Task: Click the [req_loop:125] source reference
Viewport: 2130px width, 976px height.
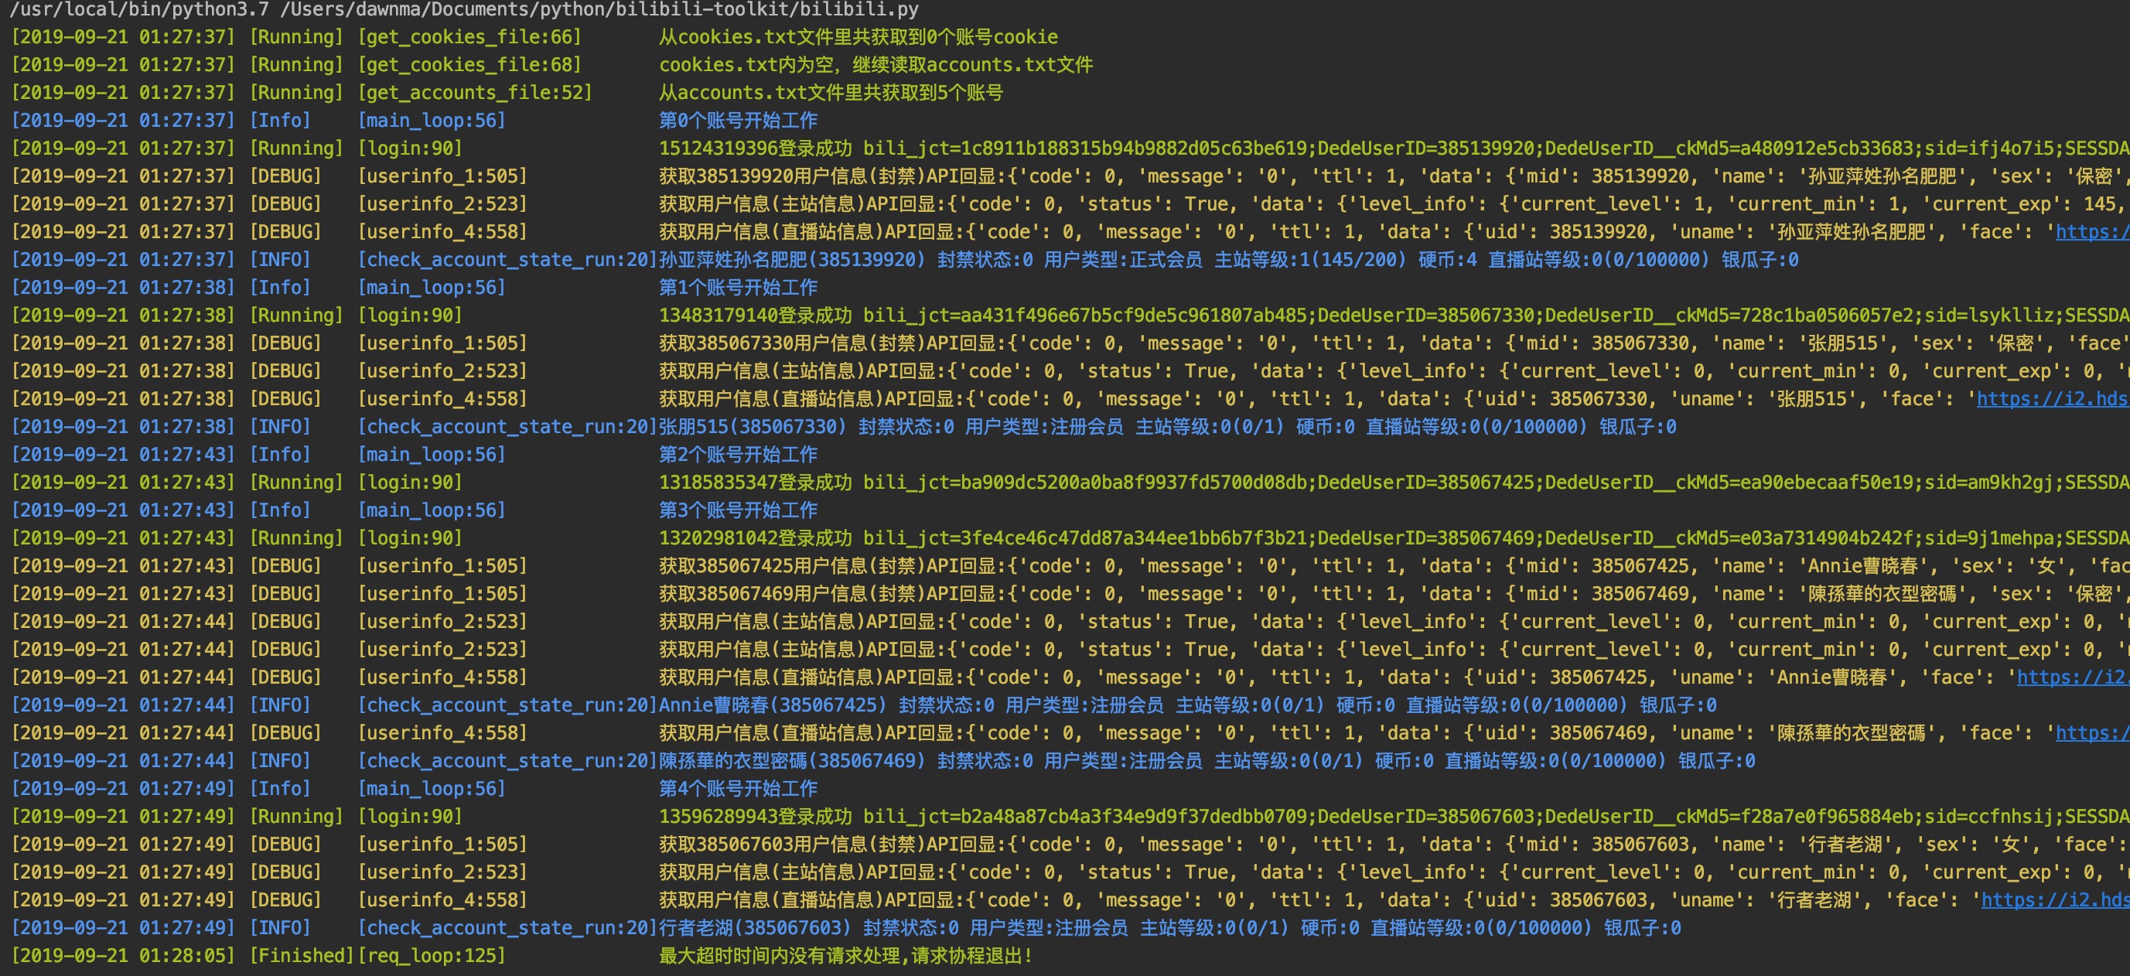Action: tap(432, 956)
